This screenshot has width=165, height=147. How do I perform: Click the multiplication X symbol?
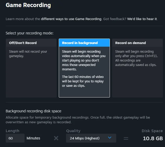(x=56, y=138)
